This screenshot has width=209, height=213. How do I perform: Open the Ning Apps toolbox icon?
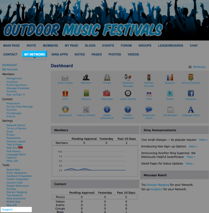[107, 93]
